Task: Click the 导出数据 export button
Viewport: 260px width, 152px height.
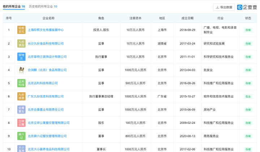Action: [x=224, y=7]
